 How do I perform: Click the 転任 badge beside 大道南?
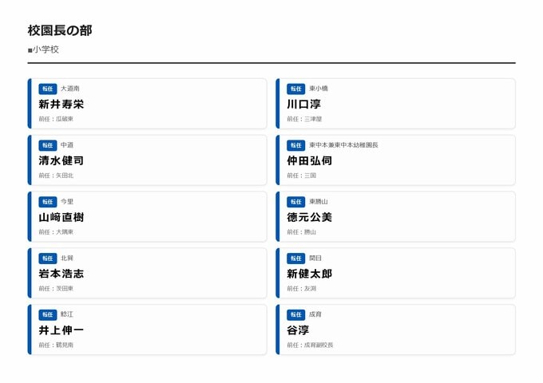coord(48,89)
